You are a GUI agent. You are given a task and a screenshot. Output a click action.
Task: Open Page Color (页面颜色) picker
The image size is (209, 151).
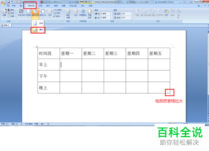[83, 13]
